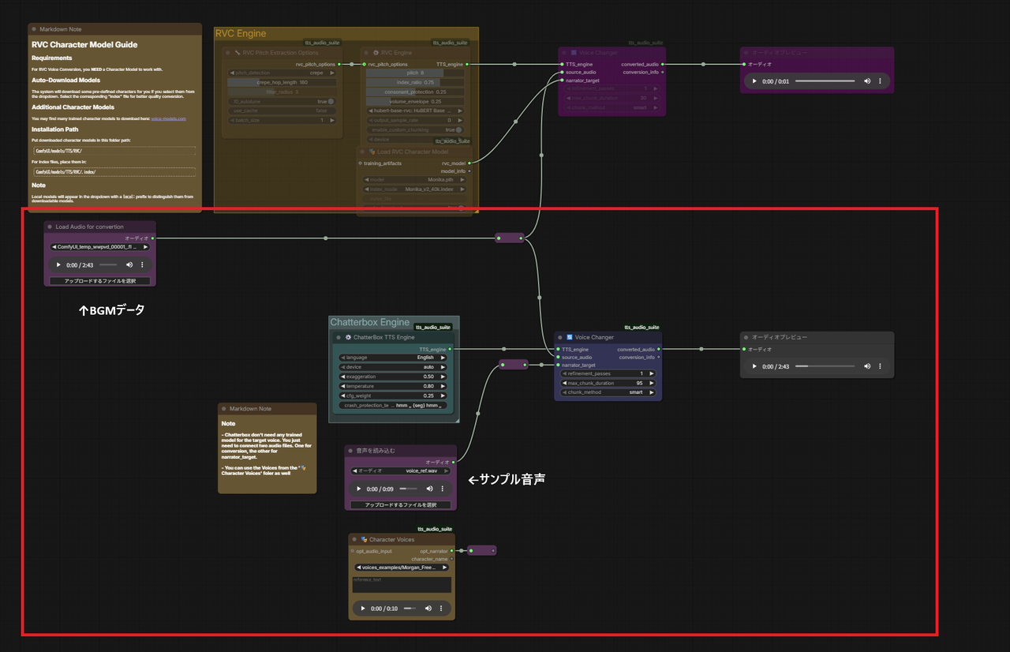Open the voice_ref.wav audio dropdown
Image resolution: width=1010 pixels, height=652 pixels.
(401, 470)
